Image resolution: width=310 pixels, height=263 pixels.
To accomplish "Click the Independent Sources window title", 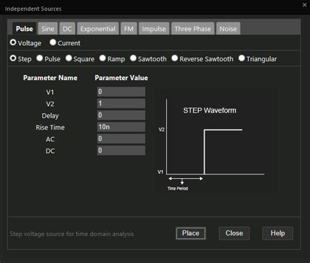I will coord(33,9).
